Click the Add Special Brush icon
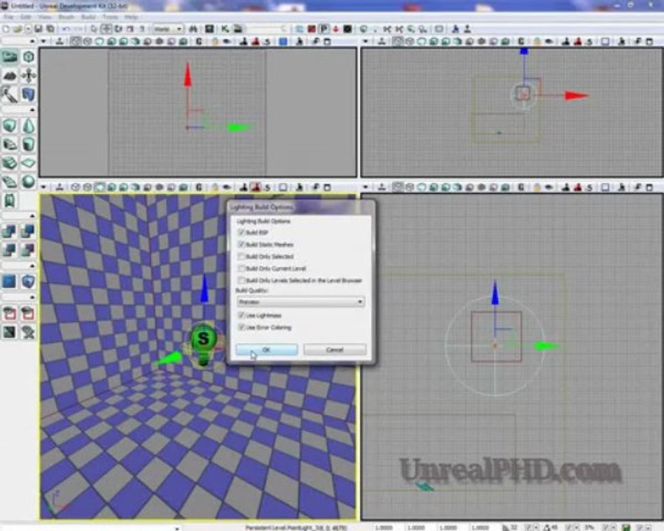Image resolution: width=664 pixels, height=531 pixels. click(x=10, y=281)
